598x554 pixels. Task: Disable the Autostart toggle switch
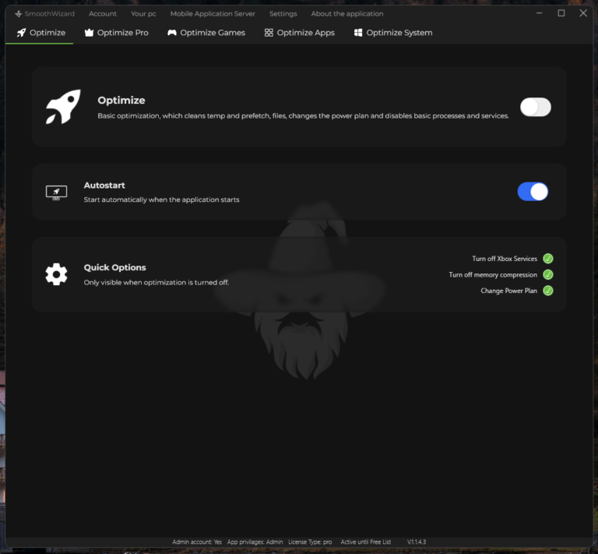533,192
